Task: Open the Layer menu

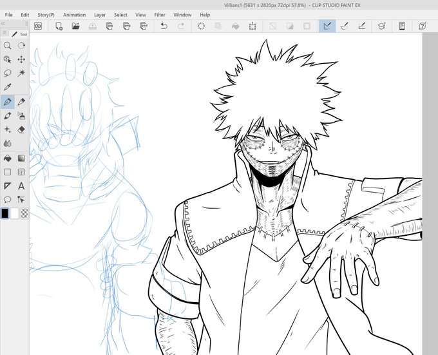Action: (x=100, y=15)
